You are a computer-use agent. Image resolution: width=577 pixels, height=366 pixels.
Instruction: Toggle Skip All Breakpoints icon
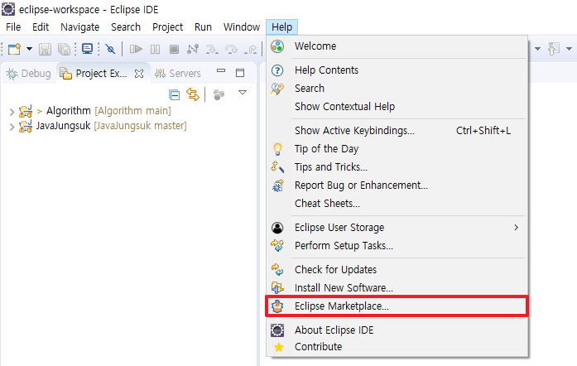click(x=110, y=49)
